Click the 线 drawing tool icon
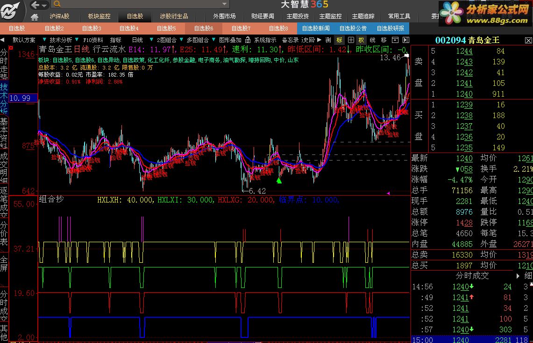This screenshot has width=533, height=343. pos(373,40)
